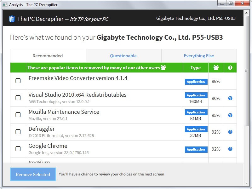Click the 32MB size value
The height and width of the screenshot is (189, 252).
pyautogui.click(x=196, y=136)
